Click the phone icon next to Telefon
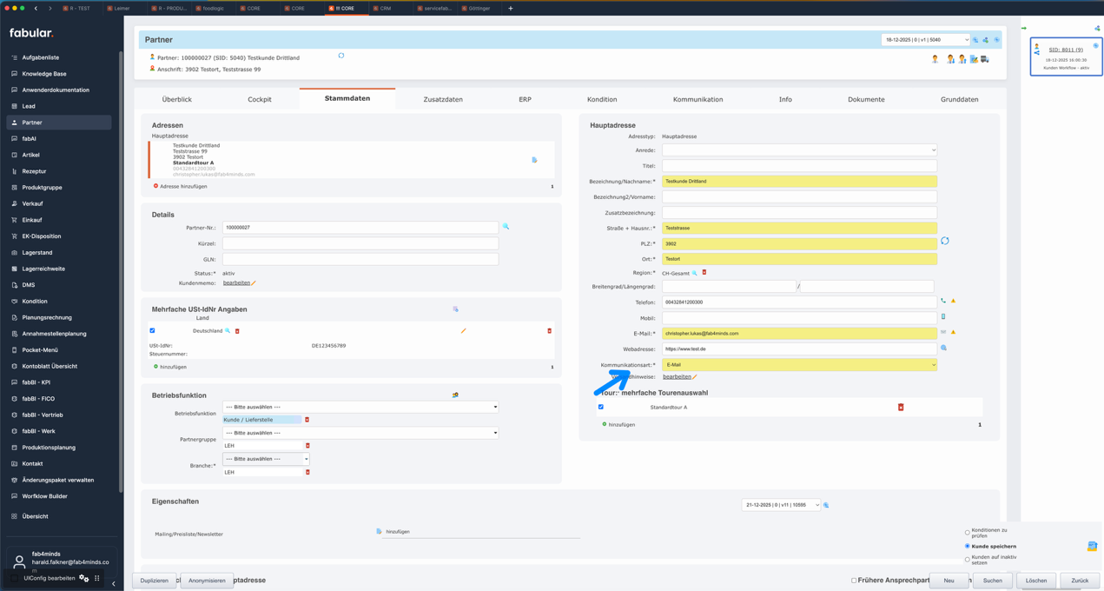Viewport: 1104px width, 591px height. coord(943,302)
